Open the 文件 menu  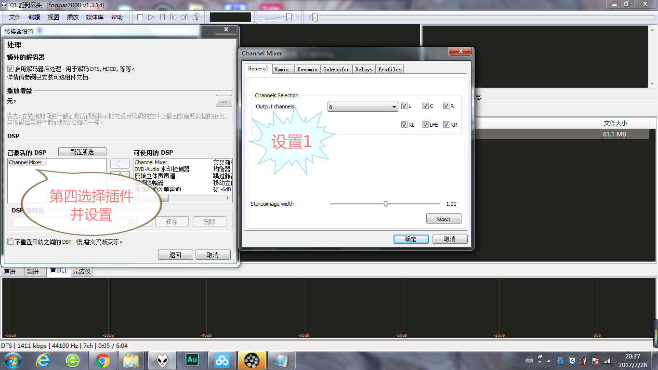coord(15,17)
